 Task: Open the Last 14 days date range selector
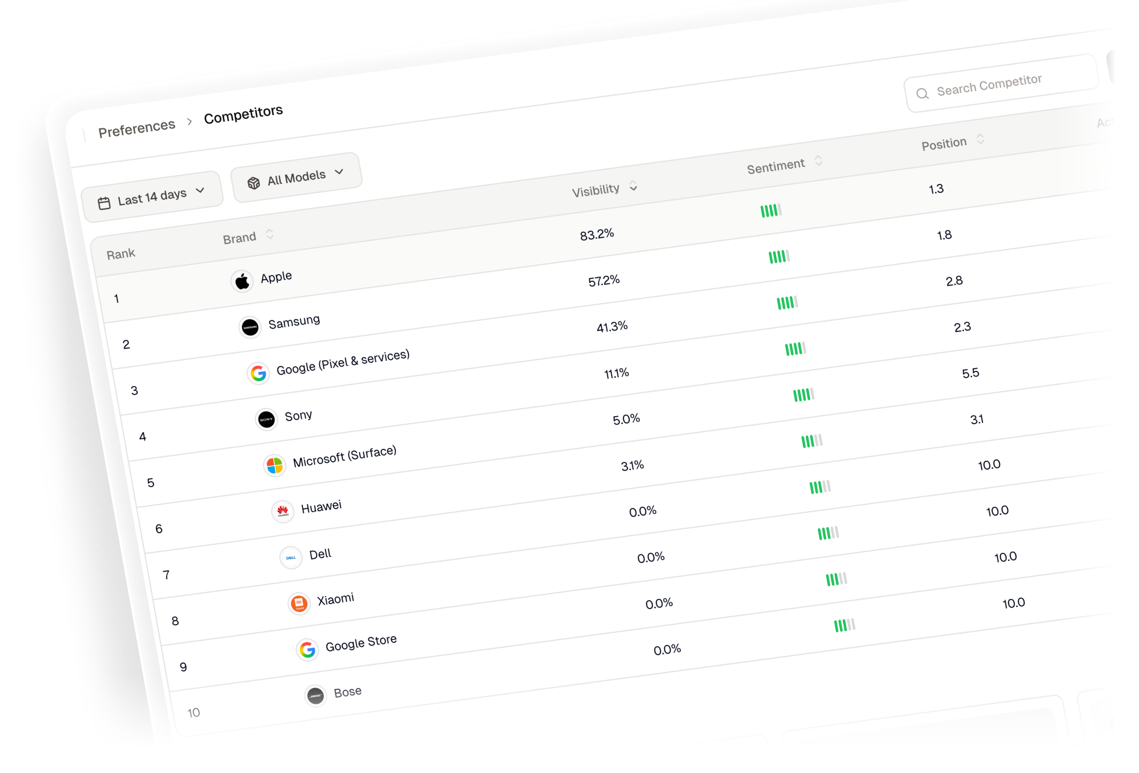point(152,194)
